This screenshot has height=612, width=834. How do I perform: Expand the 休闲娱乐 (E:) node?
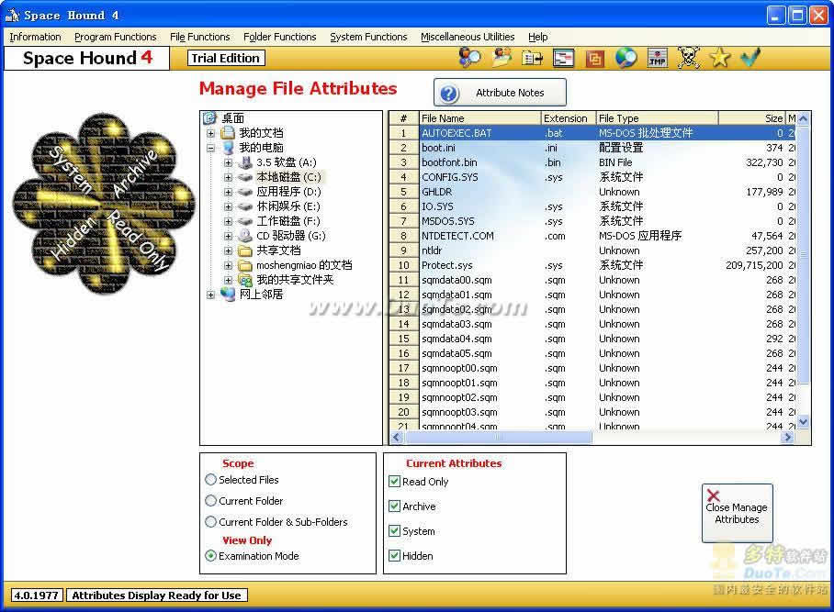[x=228, y=206]
